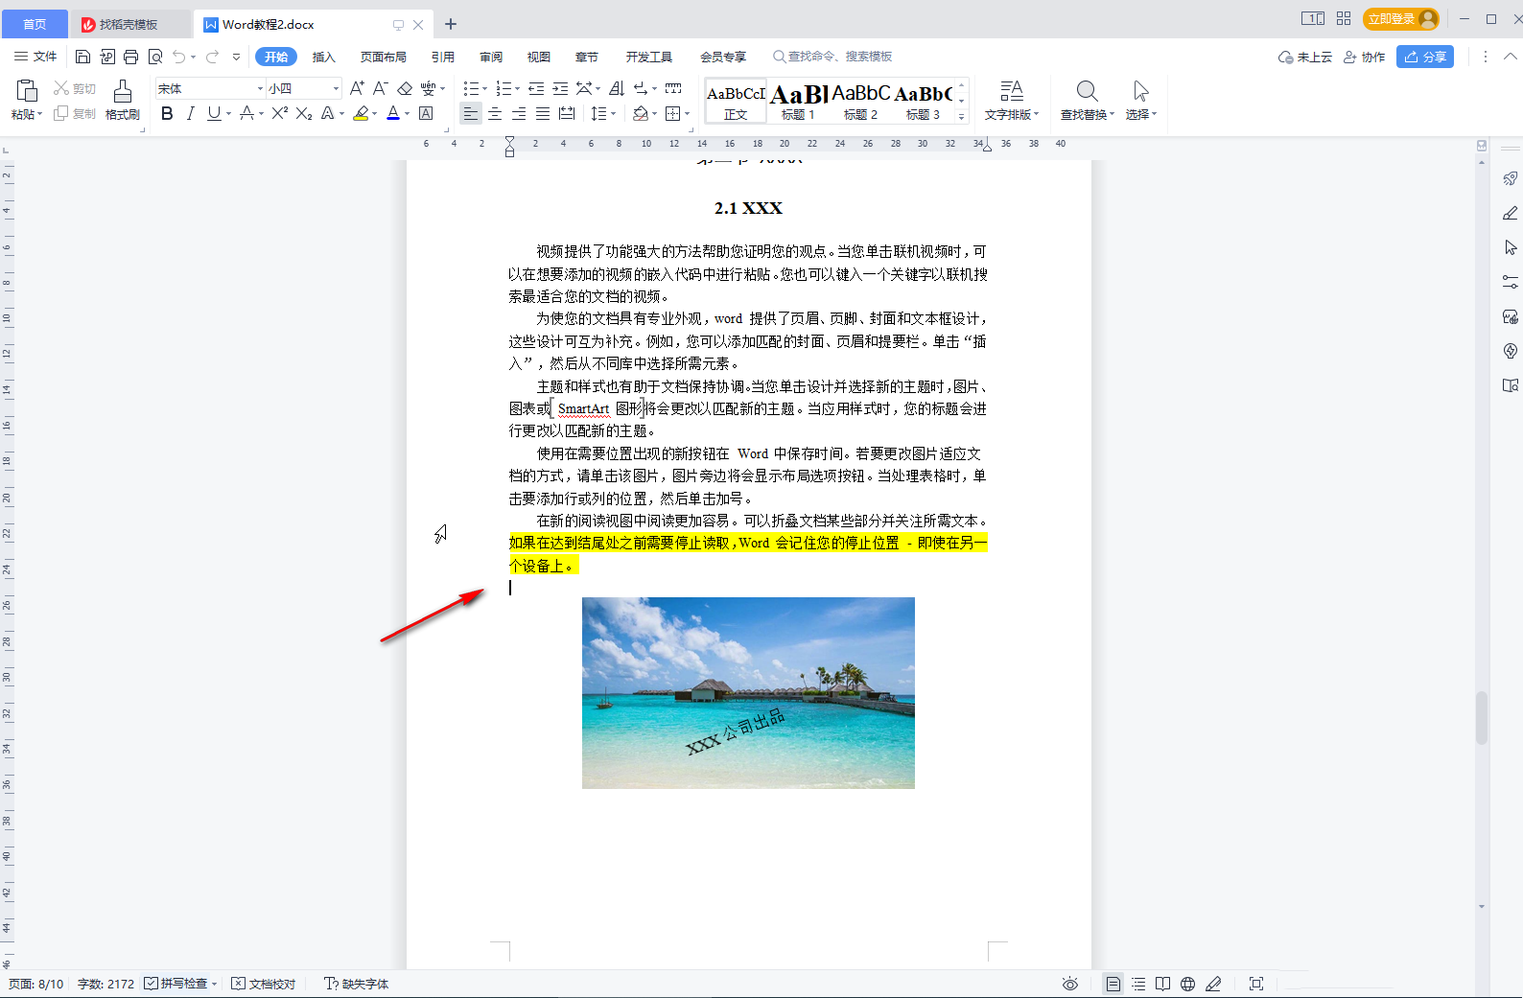Switch to the Page Layout tab
Screen dimensions: 1523x998
[x=383, y=57]
